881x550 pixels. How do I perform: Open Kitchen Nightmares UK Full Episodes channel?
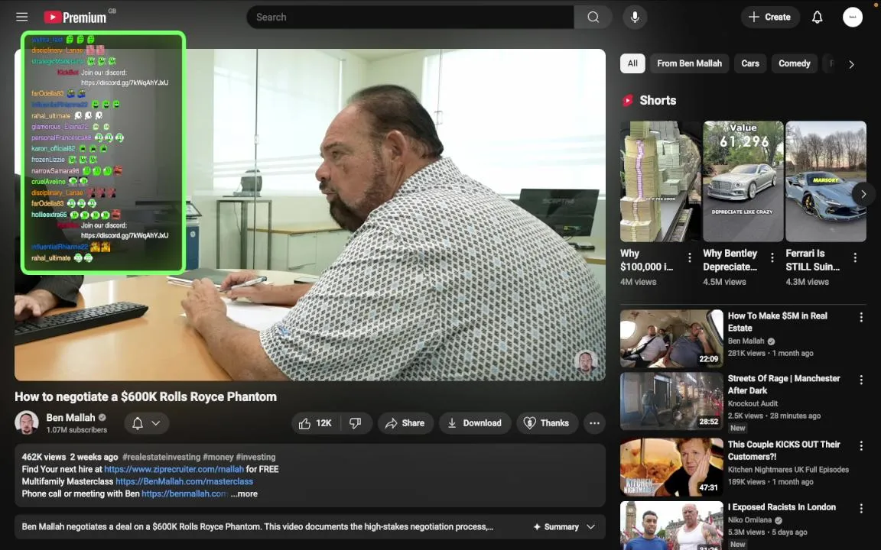(x=788, y=470)
